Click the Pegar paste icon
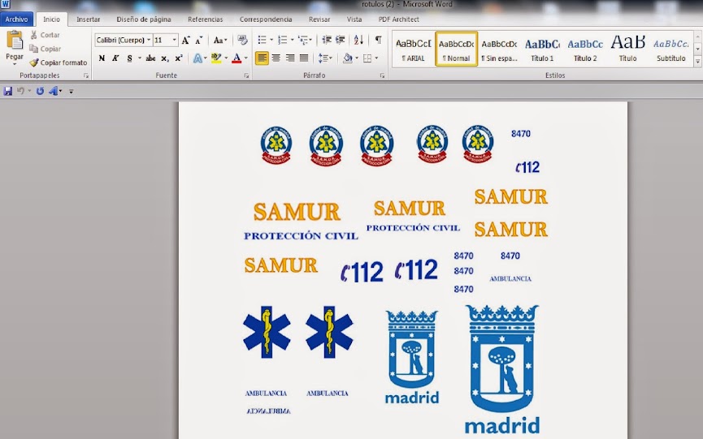Viewport: 703px width, 439px height. [15, 41]
